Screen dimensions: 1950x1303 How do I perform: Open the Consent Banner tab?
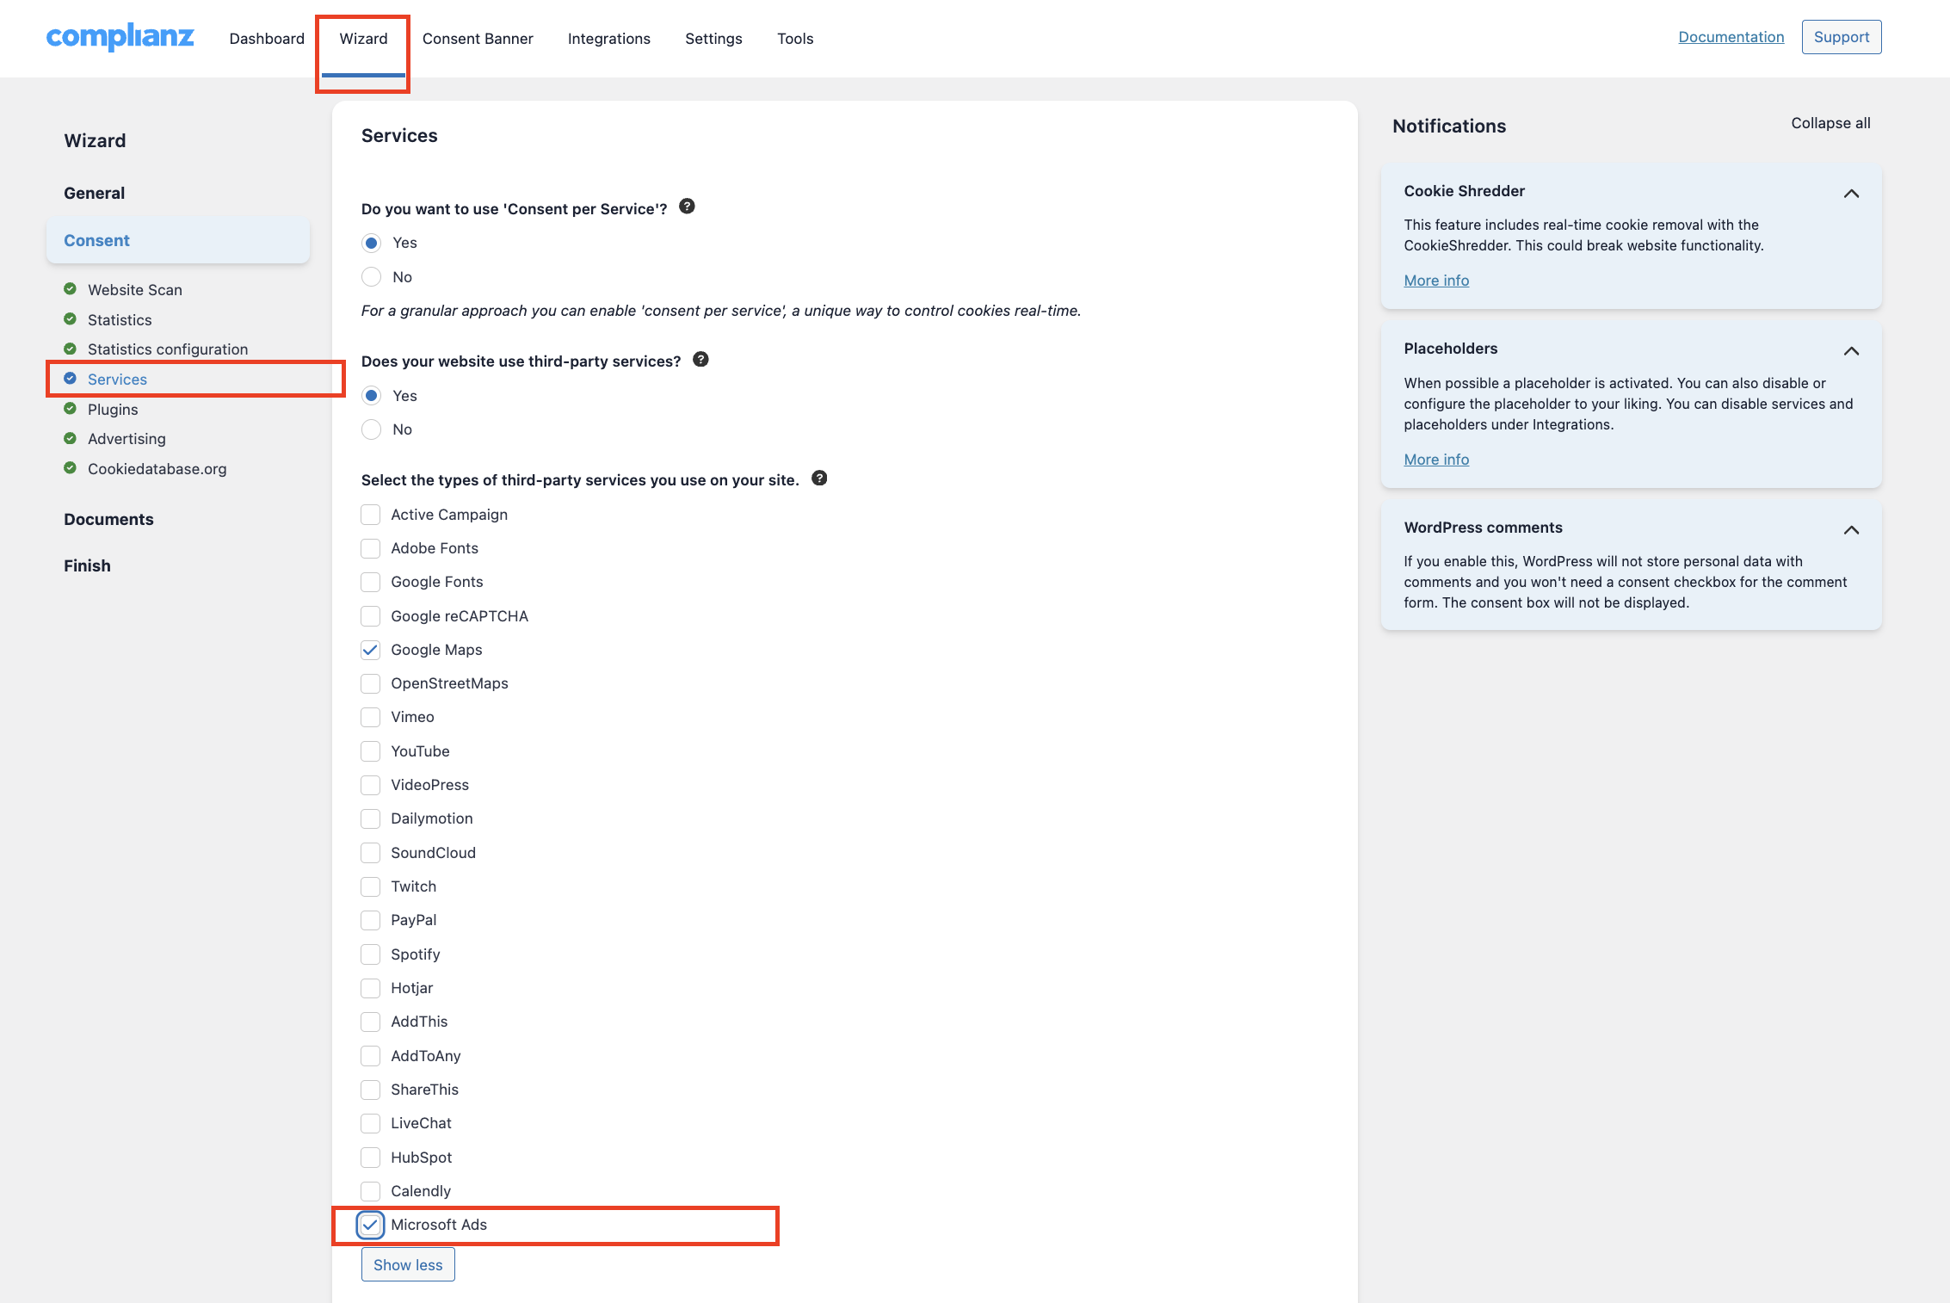478,39
